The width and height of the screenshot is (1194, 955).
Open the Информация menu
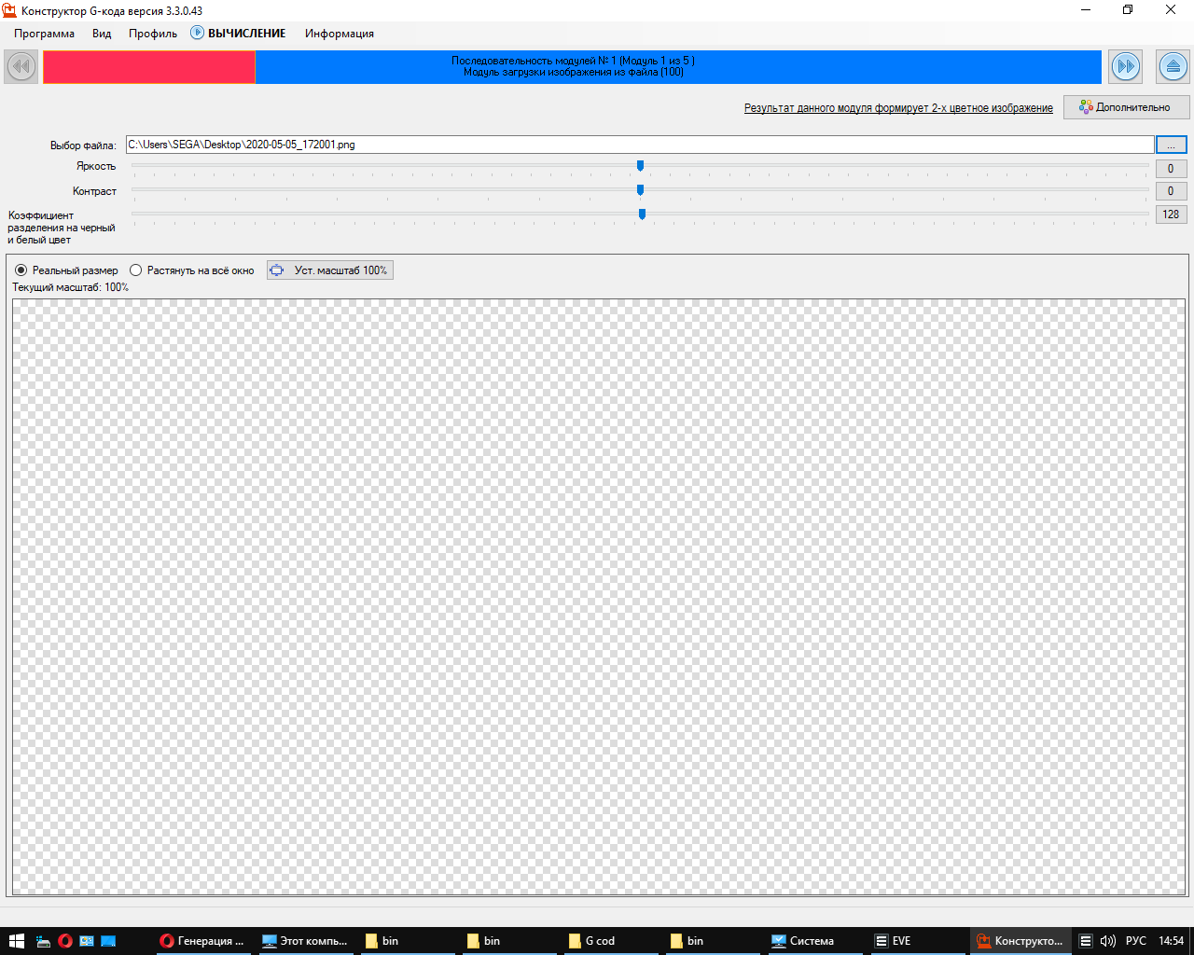(339, 34)
